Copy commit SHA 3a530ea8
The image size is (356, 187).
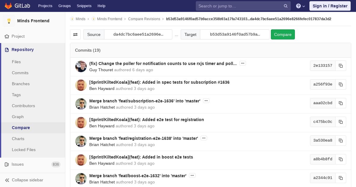coord(341,140)
